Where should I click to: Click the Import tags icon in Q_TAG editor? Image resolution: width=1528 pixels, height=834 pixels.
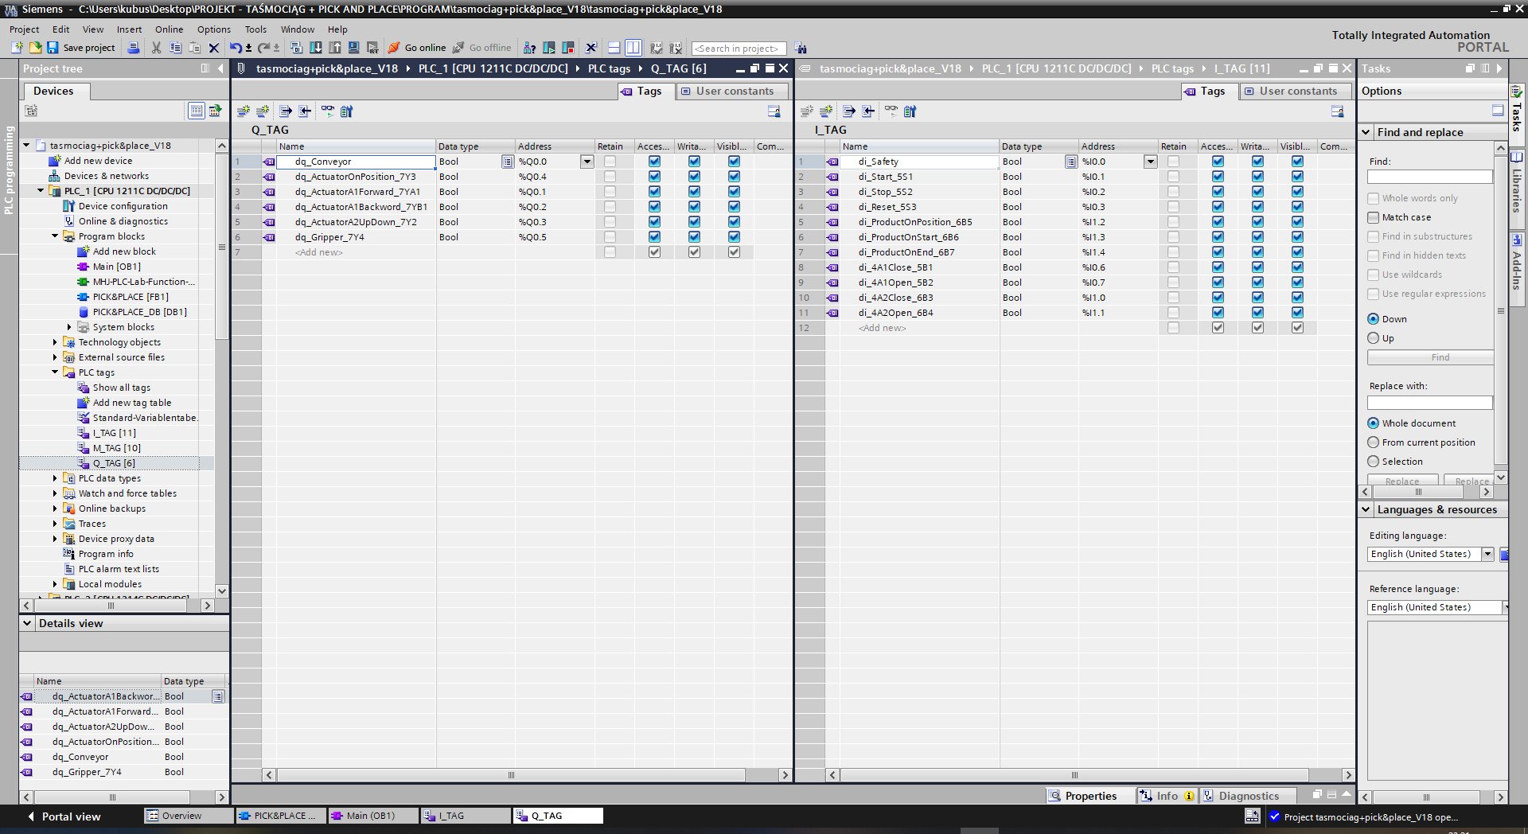(x=305, y=111)
